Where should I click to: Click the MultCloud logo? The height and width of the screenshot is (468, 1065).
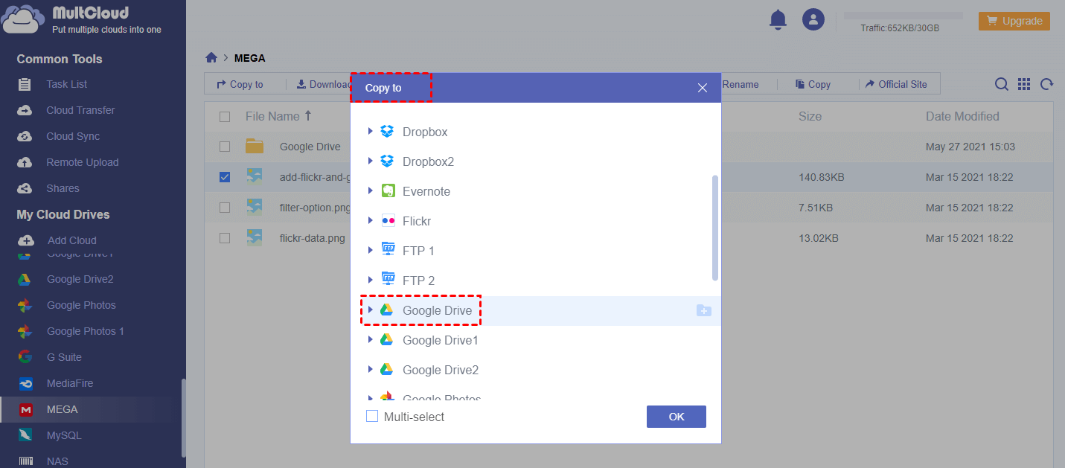click(x=82, y=20)
